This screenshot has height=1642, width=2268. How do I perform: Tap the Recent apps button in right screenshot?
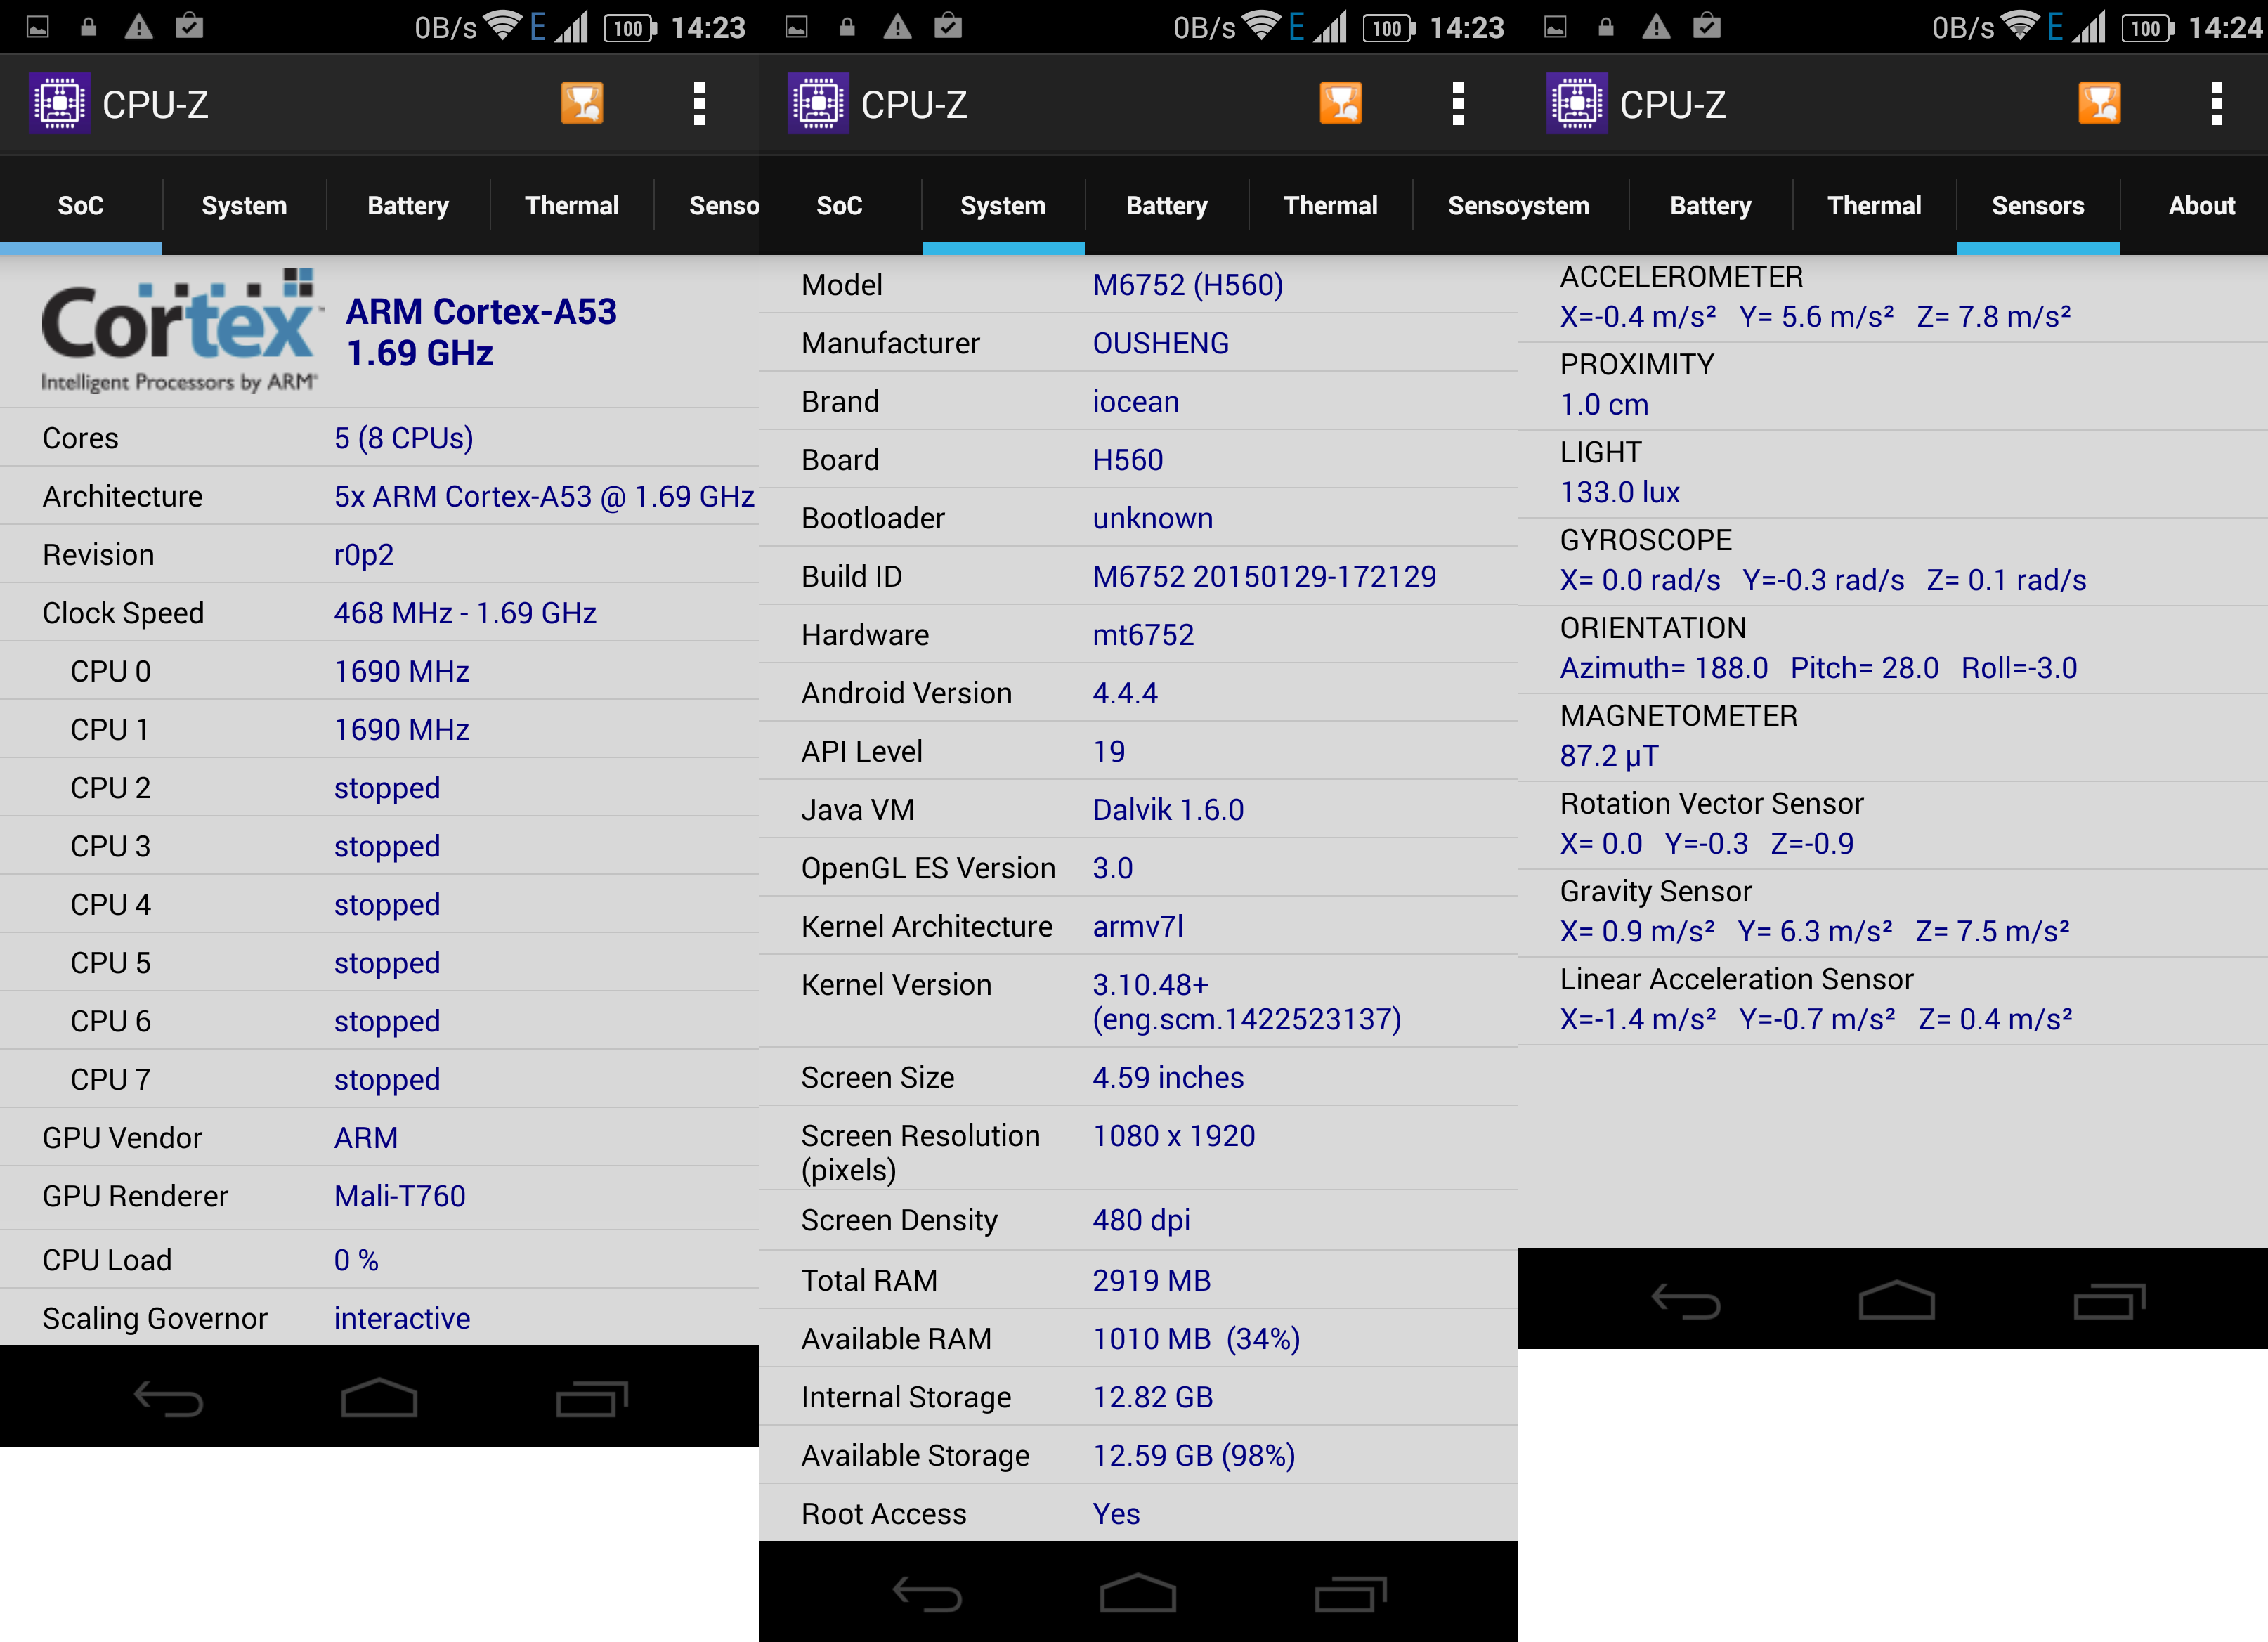(x=2110, y=1301)
